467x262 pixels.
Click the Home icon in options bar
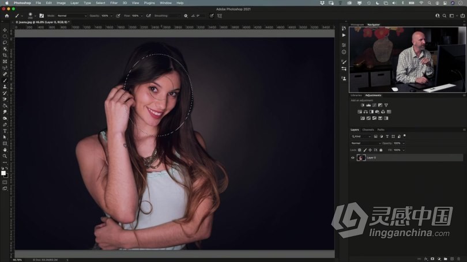click(x=7, y=16)
